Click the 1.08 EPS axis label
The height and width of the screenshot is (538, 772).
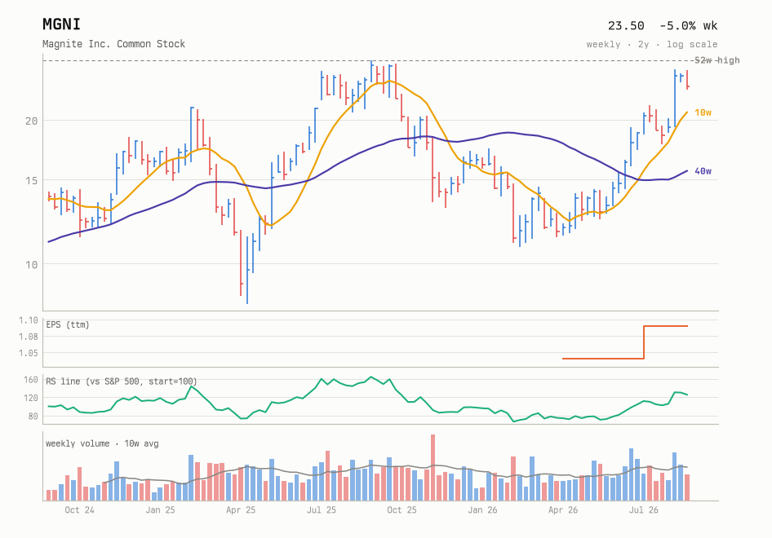tap(29, 337)
